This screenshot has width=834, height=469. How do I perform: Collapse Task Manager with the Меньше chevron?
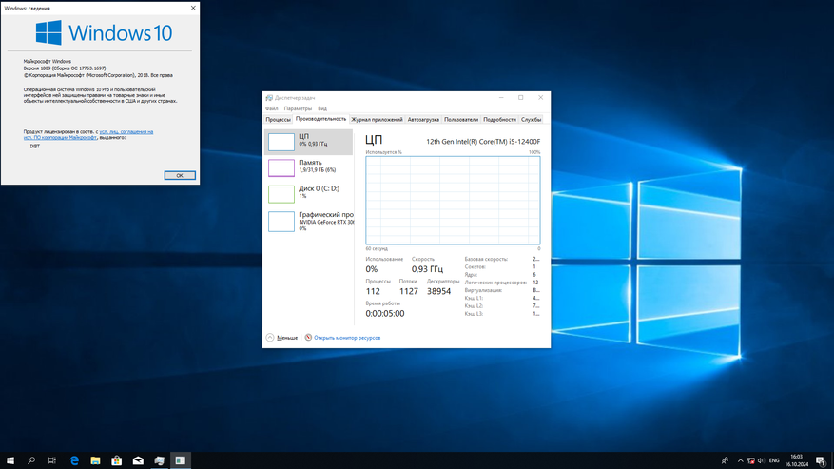pyautogui.click(x=270, y=338)
